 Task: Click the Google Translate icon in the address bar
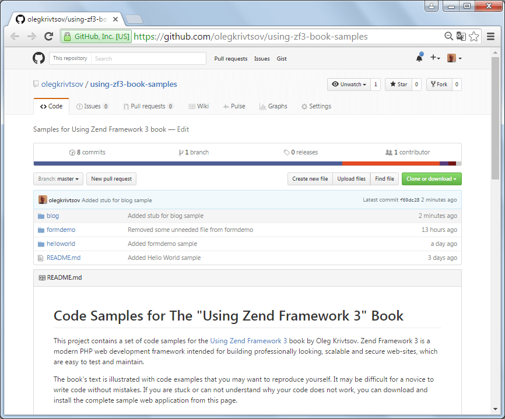(461, 36)
